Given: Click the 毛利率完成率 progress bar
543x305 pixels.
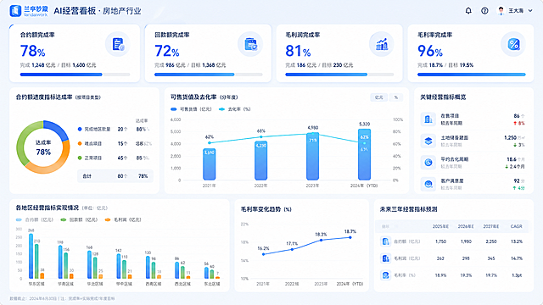Looking at the screenshot, I should pos(472,75).
